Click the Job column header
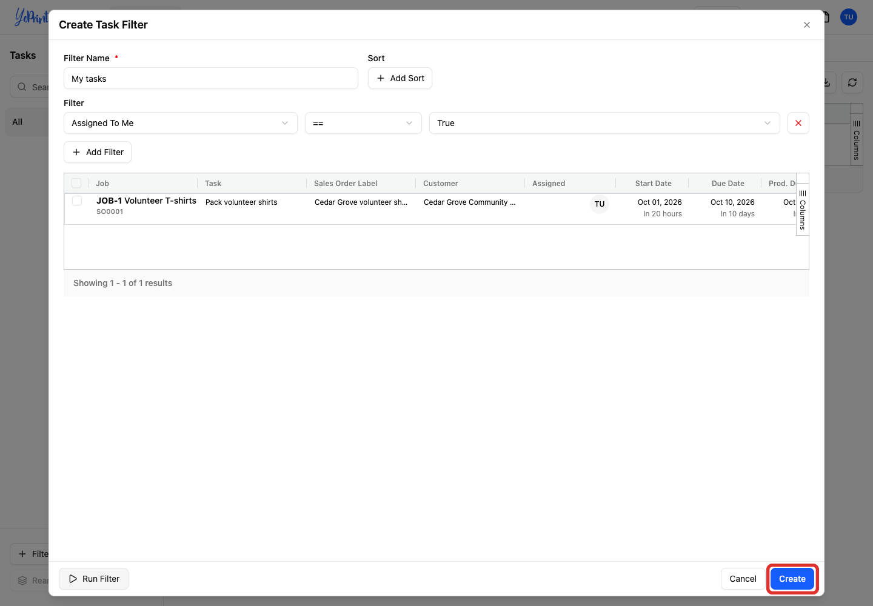The height and width of the screenshot is (606, 873). 102,184
